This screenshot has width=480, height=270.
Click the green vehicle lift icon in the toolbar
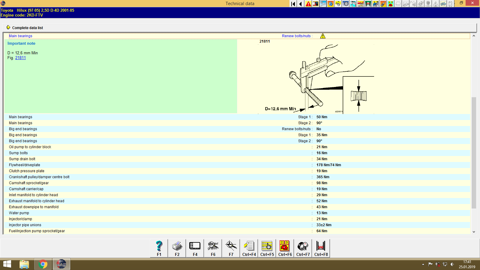pyautogui.click(x=368, y=4)
